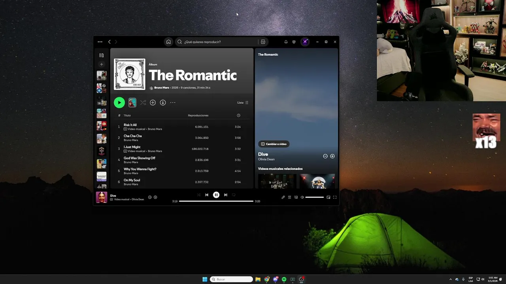506x284 pixels.
Task: Click The Romantic album cover art
Action: pyautogui.click(x=130, y=75)
